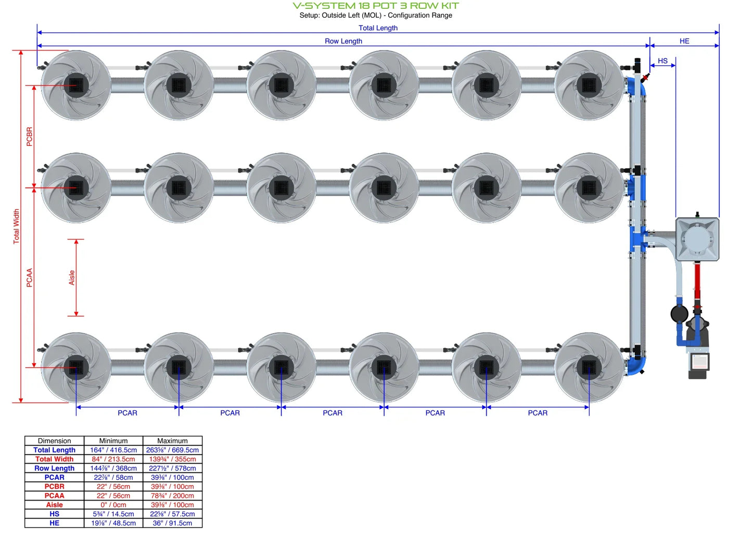752x537 pixels.
Task: Click the 19⅛" / 48.5cm table cell
Action: [113, 523]
